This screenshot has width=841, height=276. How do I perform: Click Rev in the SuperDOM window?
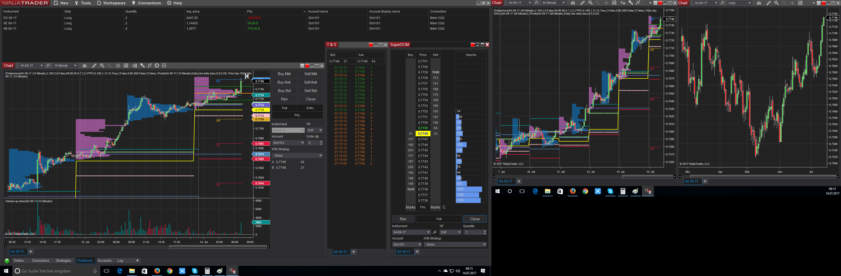coord(403,219)
